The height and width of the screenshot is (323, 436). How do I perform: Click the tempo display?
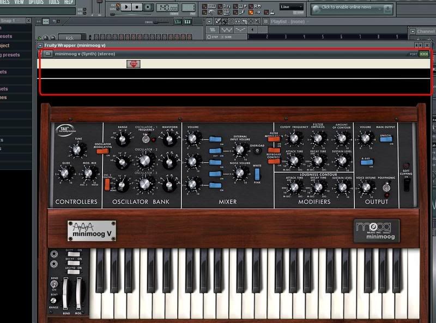(167, 8)
